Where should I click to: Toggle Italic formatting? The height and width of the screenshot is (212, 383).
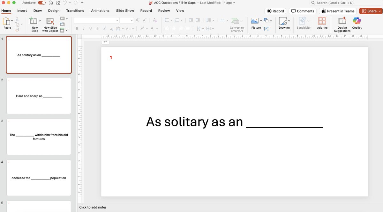pos(84,29)
